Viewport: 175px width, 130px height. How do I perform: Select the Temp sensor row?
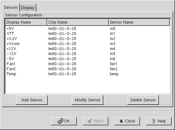click(87, 74)
